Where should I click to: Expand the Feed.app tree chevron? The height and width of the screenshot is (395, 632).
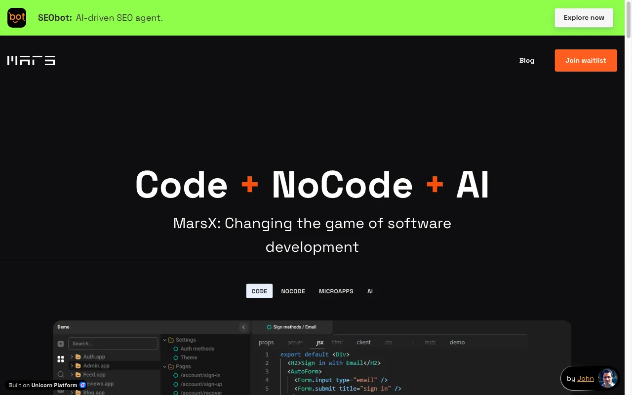pos(72,375)
